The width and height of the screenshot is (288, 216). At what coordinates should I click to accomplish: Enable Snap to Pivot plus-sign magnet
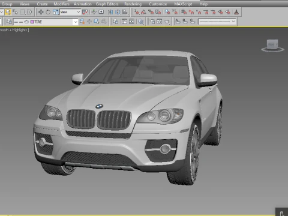click(x=191, y=12)
